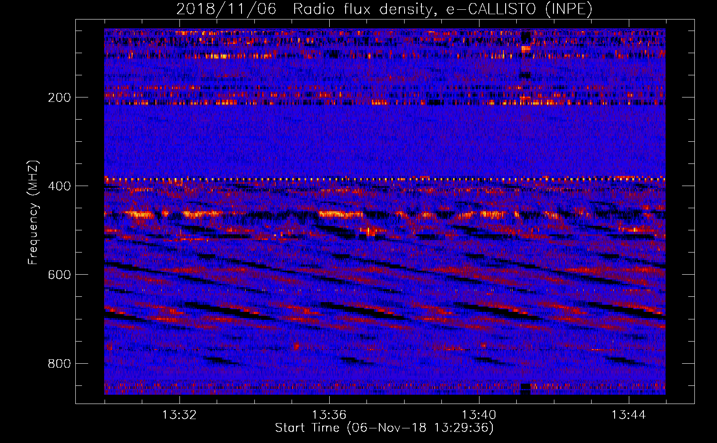Click the 600 frequency tick label
Image resolution: width=717 pixels, height=443 pixels.
(x=59, y=275)
